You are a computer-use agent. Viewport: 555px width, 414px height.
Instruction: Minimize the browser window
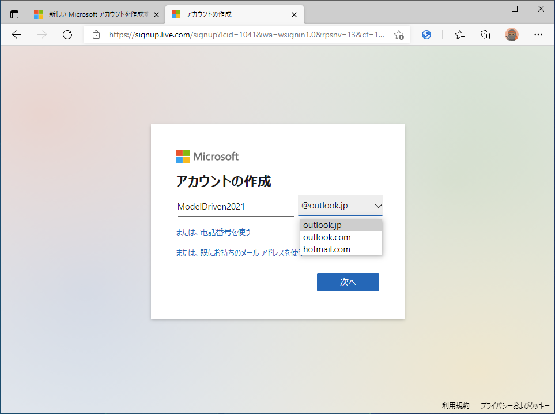pos(488,9)
